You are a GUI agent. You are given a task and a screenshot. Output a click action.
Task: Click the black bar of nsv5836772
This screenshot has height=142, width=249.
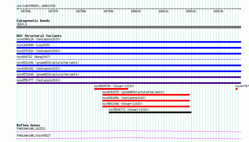pos(150,112)
